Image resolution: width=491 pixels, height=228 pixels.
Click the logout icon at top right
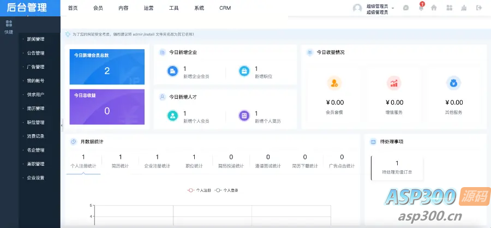click(479, 8)
